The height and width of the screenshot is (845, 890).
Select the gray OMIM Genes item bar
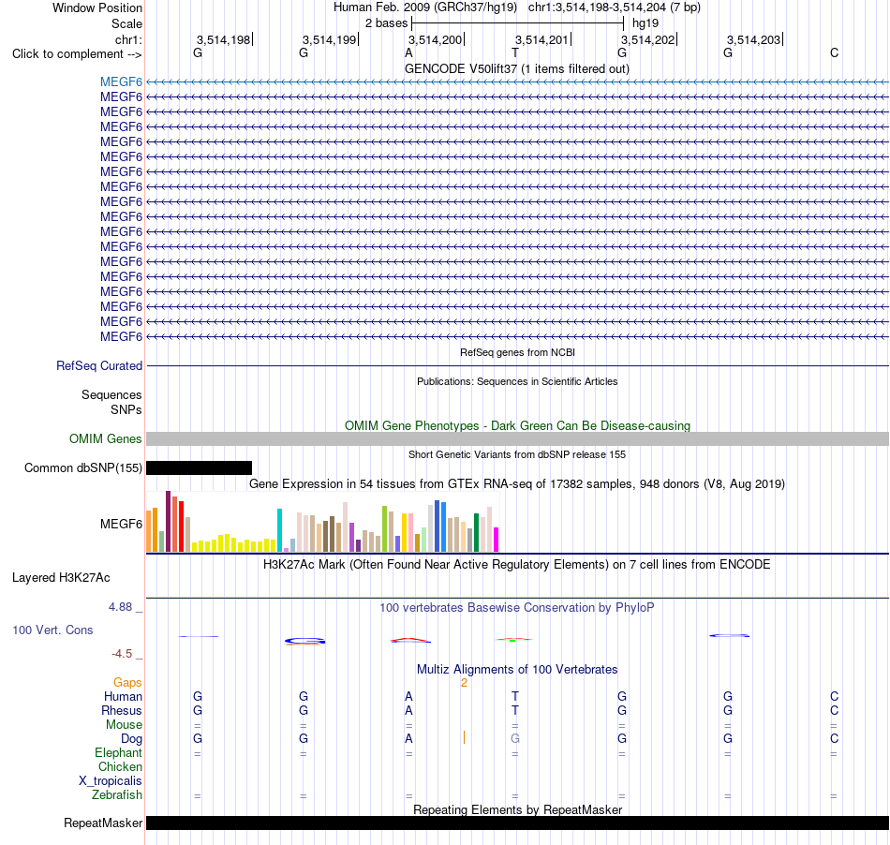tap(517, 438)
